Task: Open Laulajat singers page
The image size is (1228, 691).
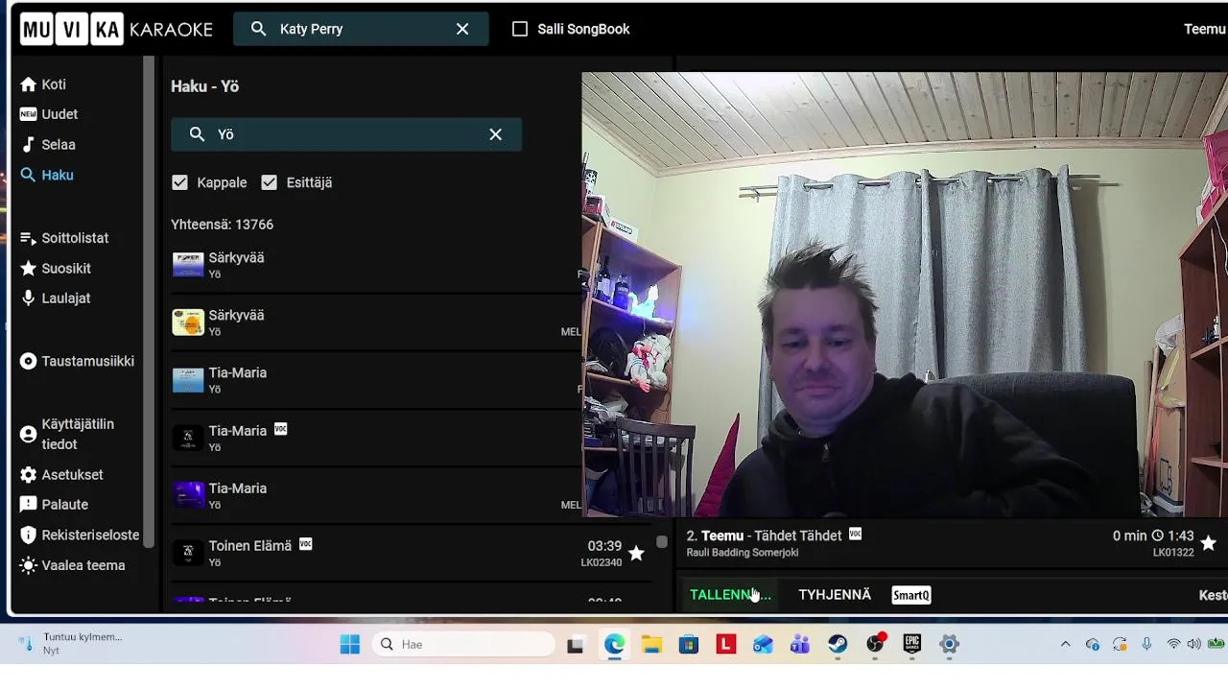Action: click(x=56, y=298)
